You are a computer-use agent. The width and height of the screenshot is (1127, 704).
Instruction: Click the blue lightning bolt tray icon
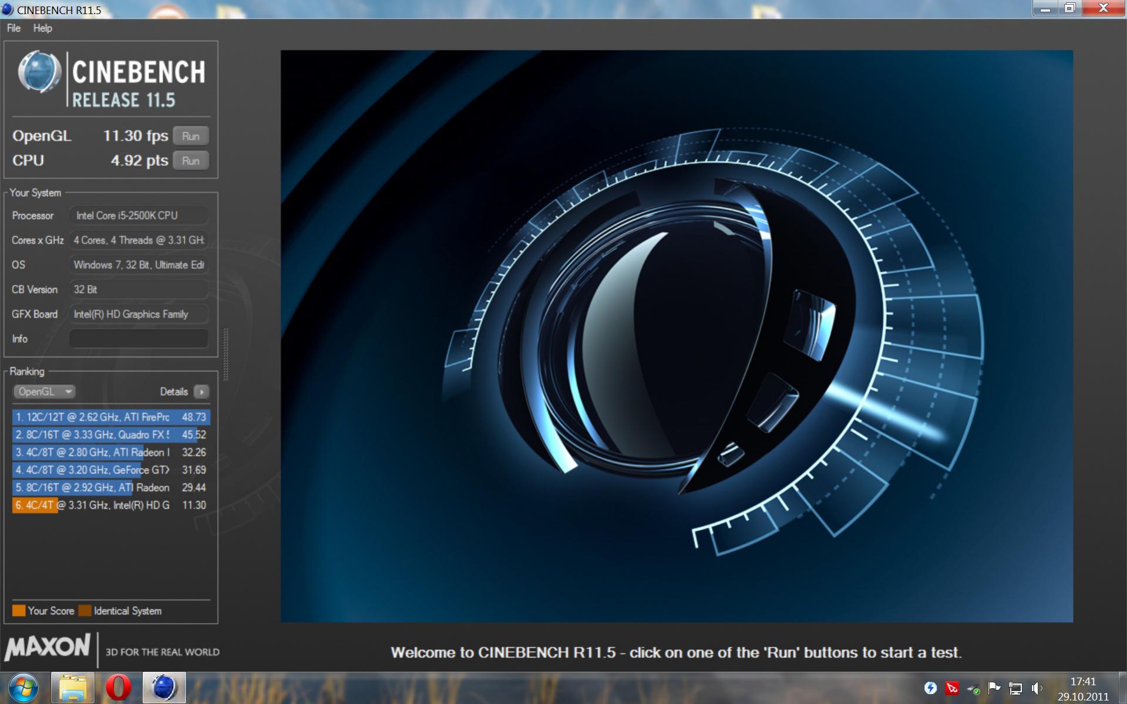pyautogui.click(x=930, y=688)
